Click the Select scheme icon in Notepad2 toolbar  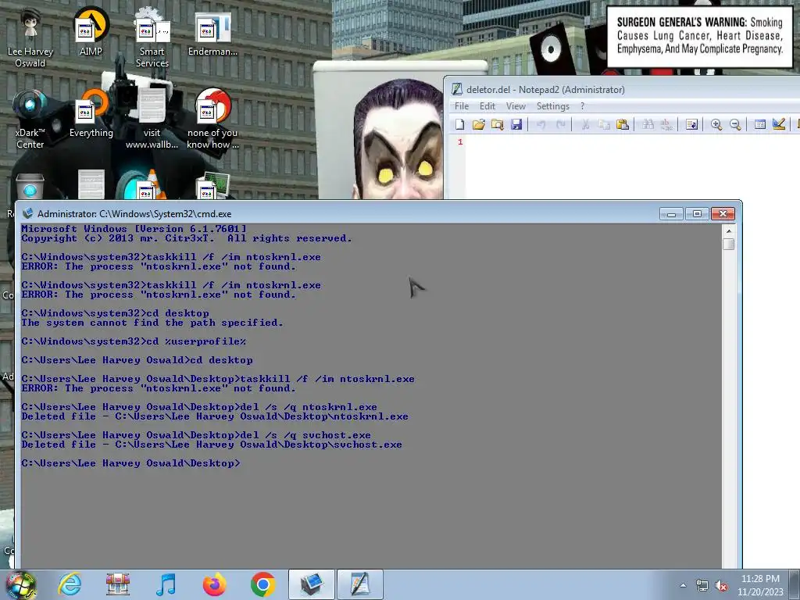click(759, 124)
